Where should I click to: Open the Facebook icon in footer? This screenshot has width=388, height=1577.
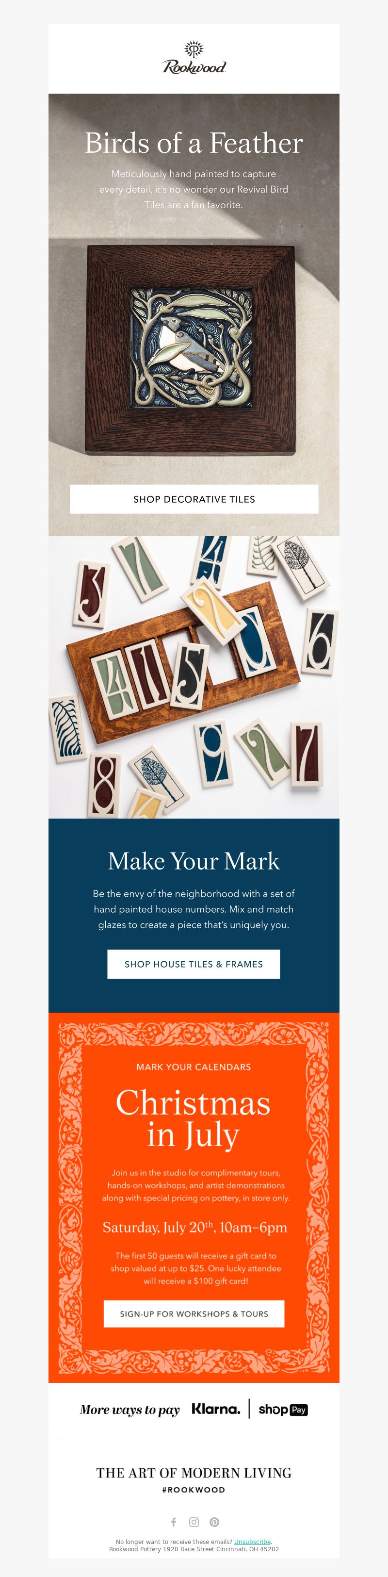(x=174, y=1522)
